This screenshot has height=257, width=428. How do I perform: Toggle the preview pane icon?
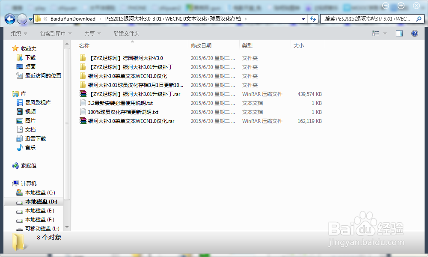(x=399, y=33)
